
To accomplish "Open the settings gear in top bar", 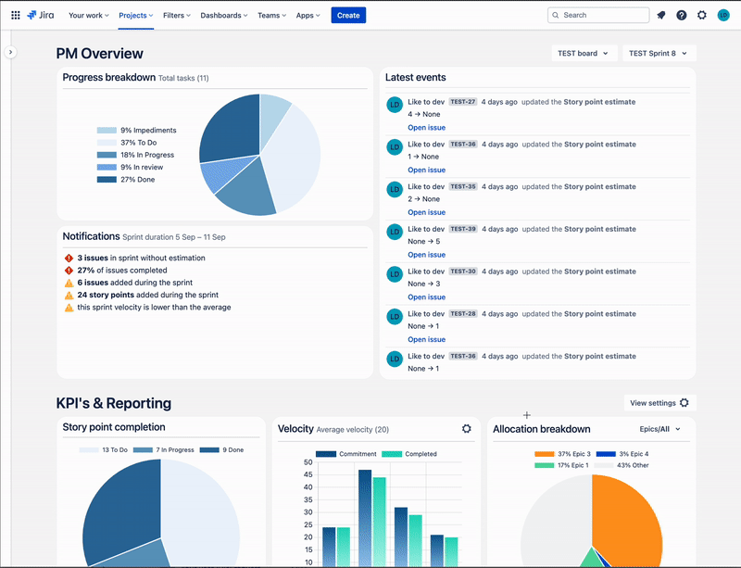I will point(702,15).
